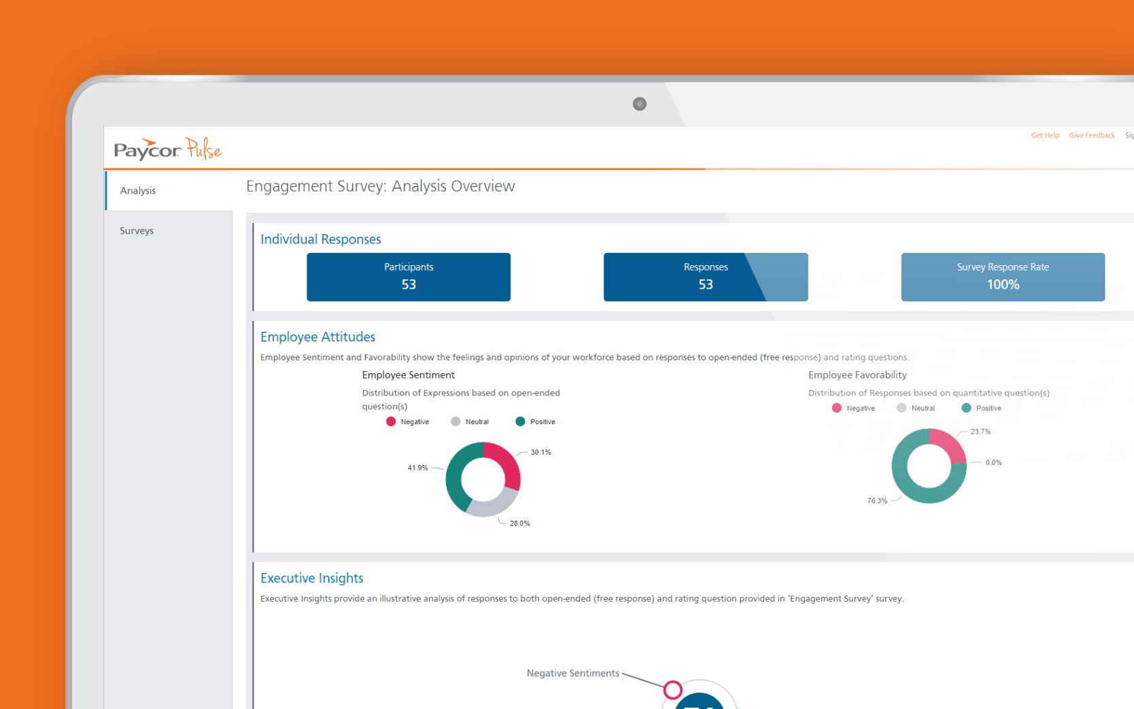
Task: Click the gray neutral slice of Sentiment donut
Action: coord(491,507)
